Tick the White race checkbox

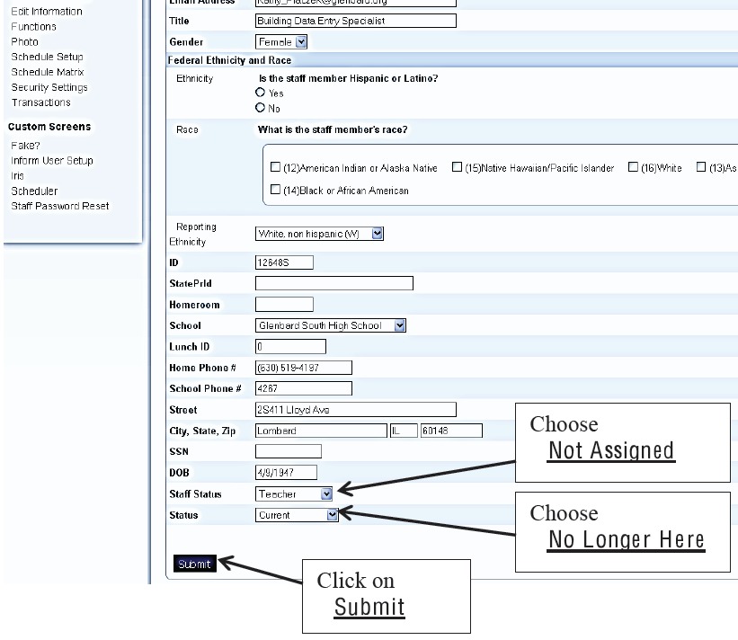(x=633, y=168)
